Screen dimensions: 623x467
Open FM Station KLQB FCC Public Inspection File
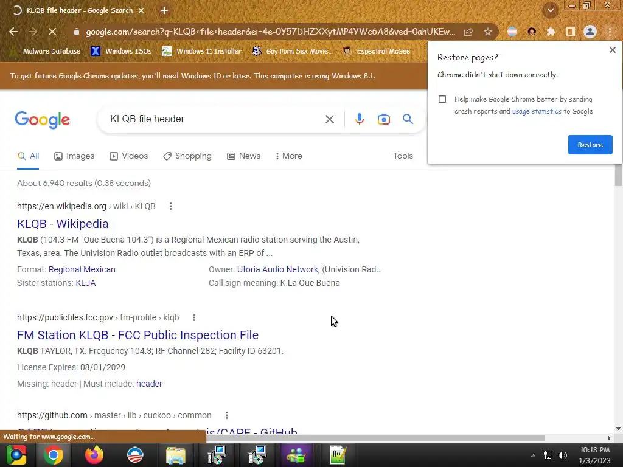(138, 335)
